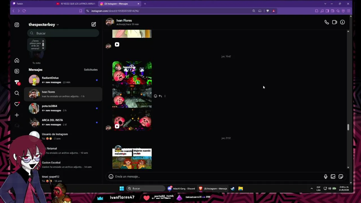
Task: Open File Explorer from the taskbar
Action: pos(241,189)
